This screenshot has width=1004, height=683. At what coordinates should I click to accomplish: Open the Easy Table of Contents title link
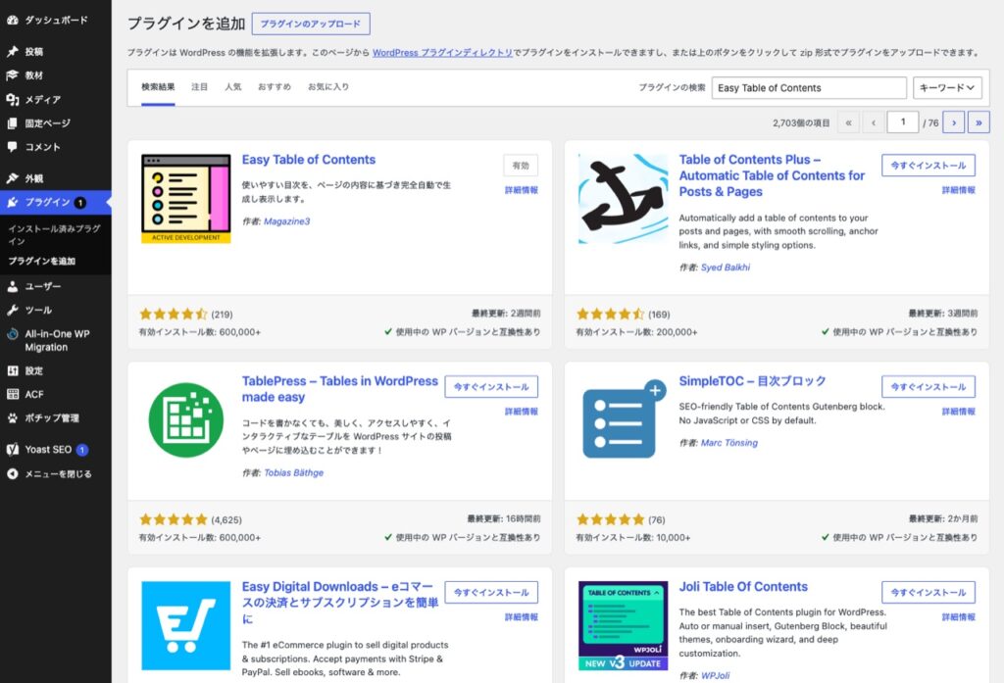pyautogui.click(x=309, y=160)
